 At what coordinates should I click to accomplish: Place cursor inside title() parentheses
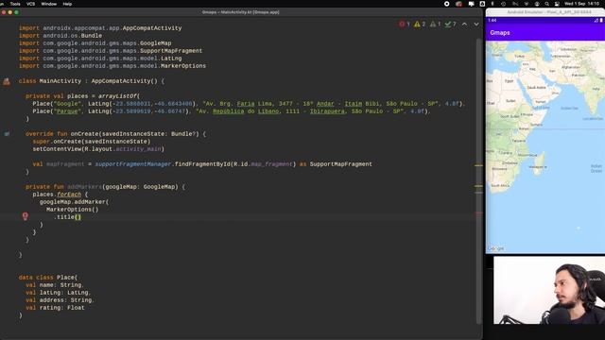[78, 217]
